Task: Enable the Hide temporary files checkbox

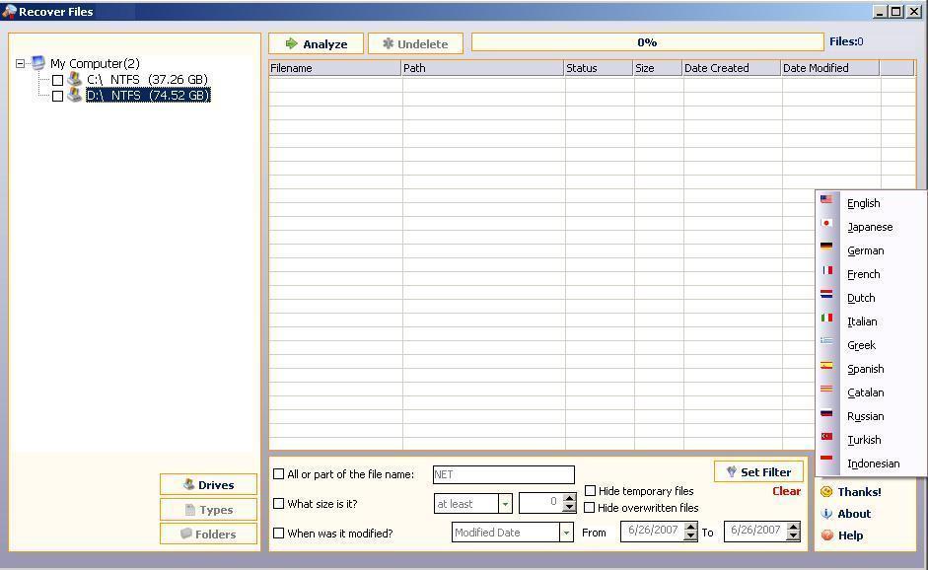Action: pos(591,490)
